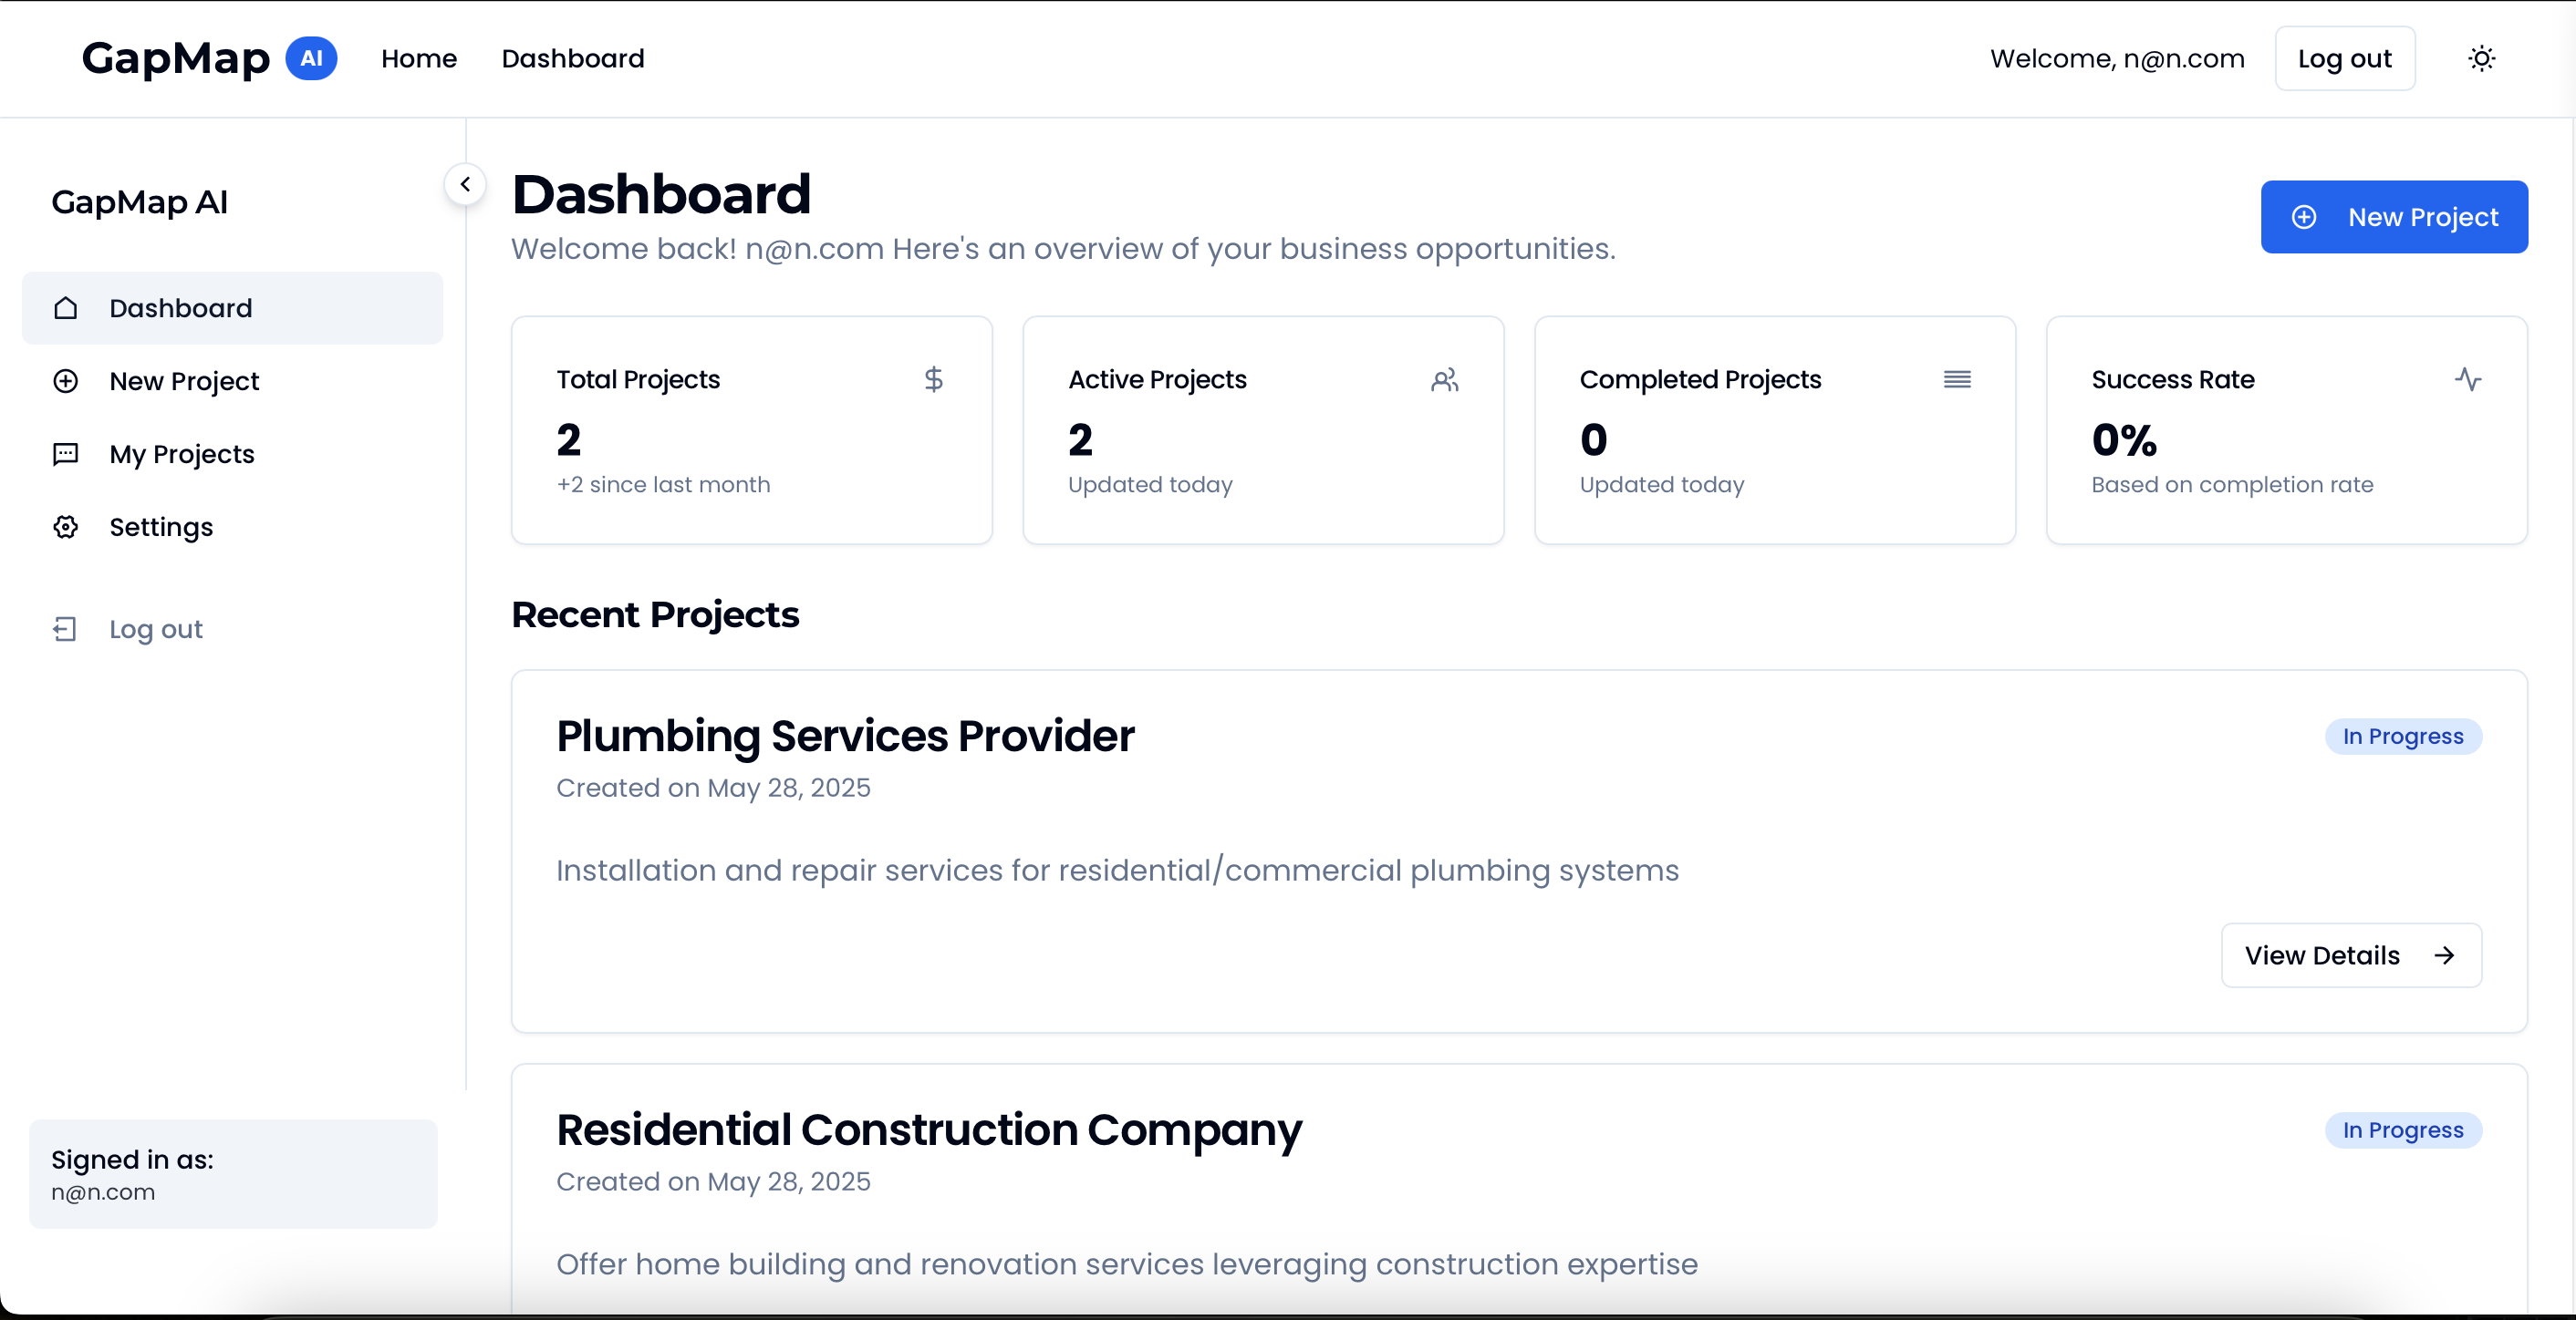Screen dimensions: 2576x1320
Task: Go to Home in top navigation
Action: 418,59
